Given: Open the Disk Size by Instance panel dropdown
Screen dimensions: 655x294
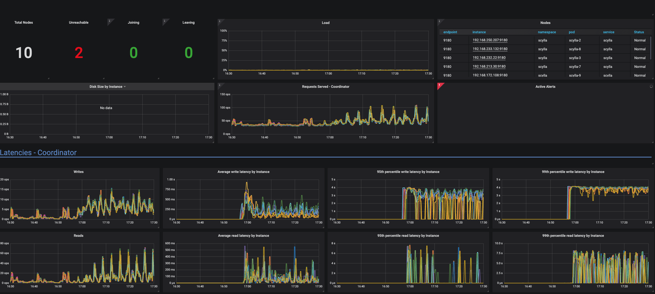Looking at the screenshot, I should pos(125,86).
